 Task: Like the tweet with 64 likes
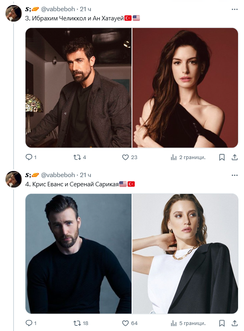click(126, 323)
